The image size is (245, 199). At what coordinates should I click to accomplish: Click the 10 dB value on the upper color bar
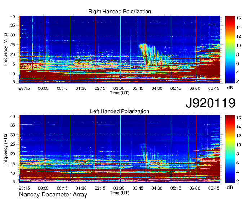tap(239, 45)
